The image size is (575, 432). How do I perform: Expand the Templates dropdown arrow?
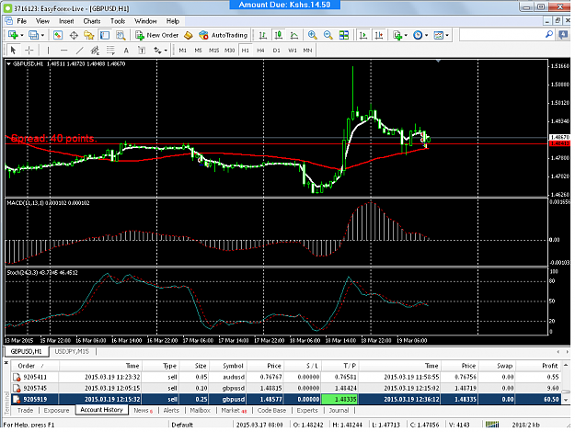coord(447,36)
